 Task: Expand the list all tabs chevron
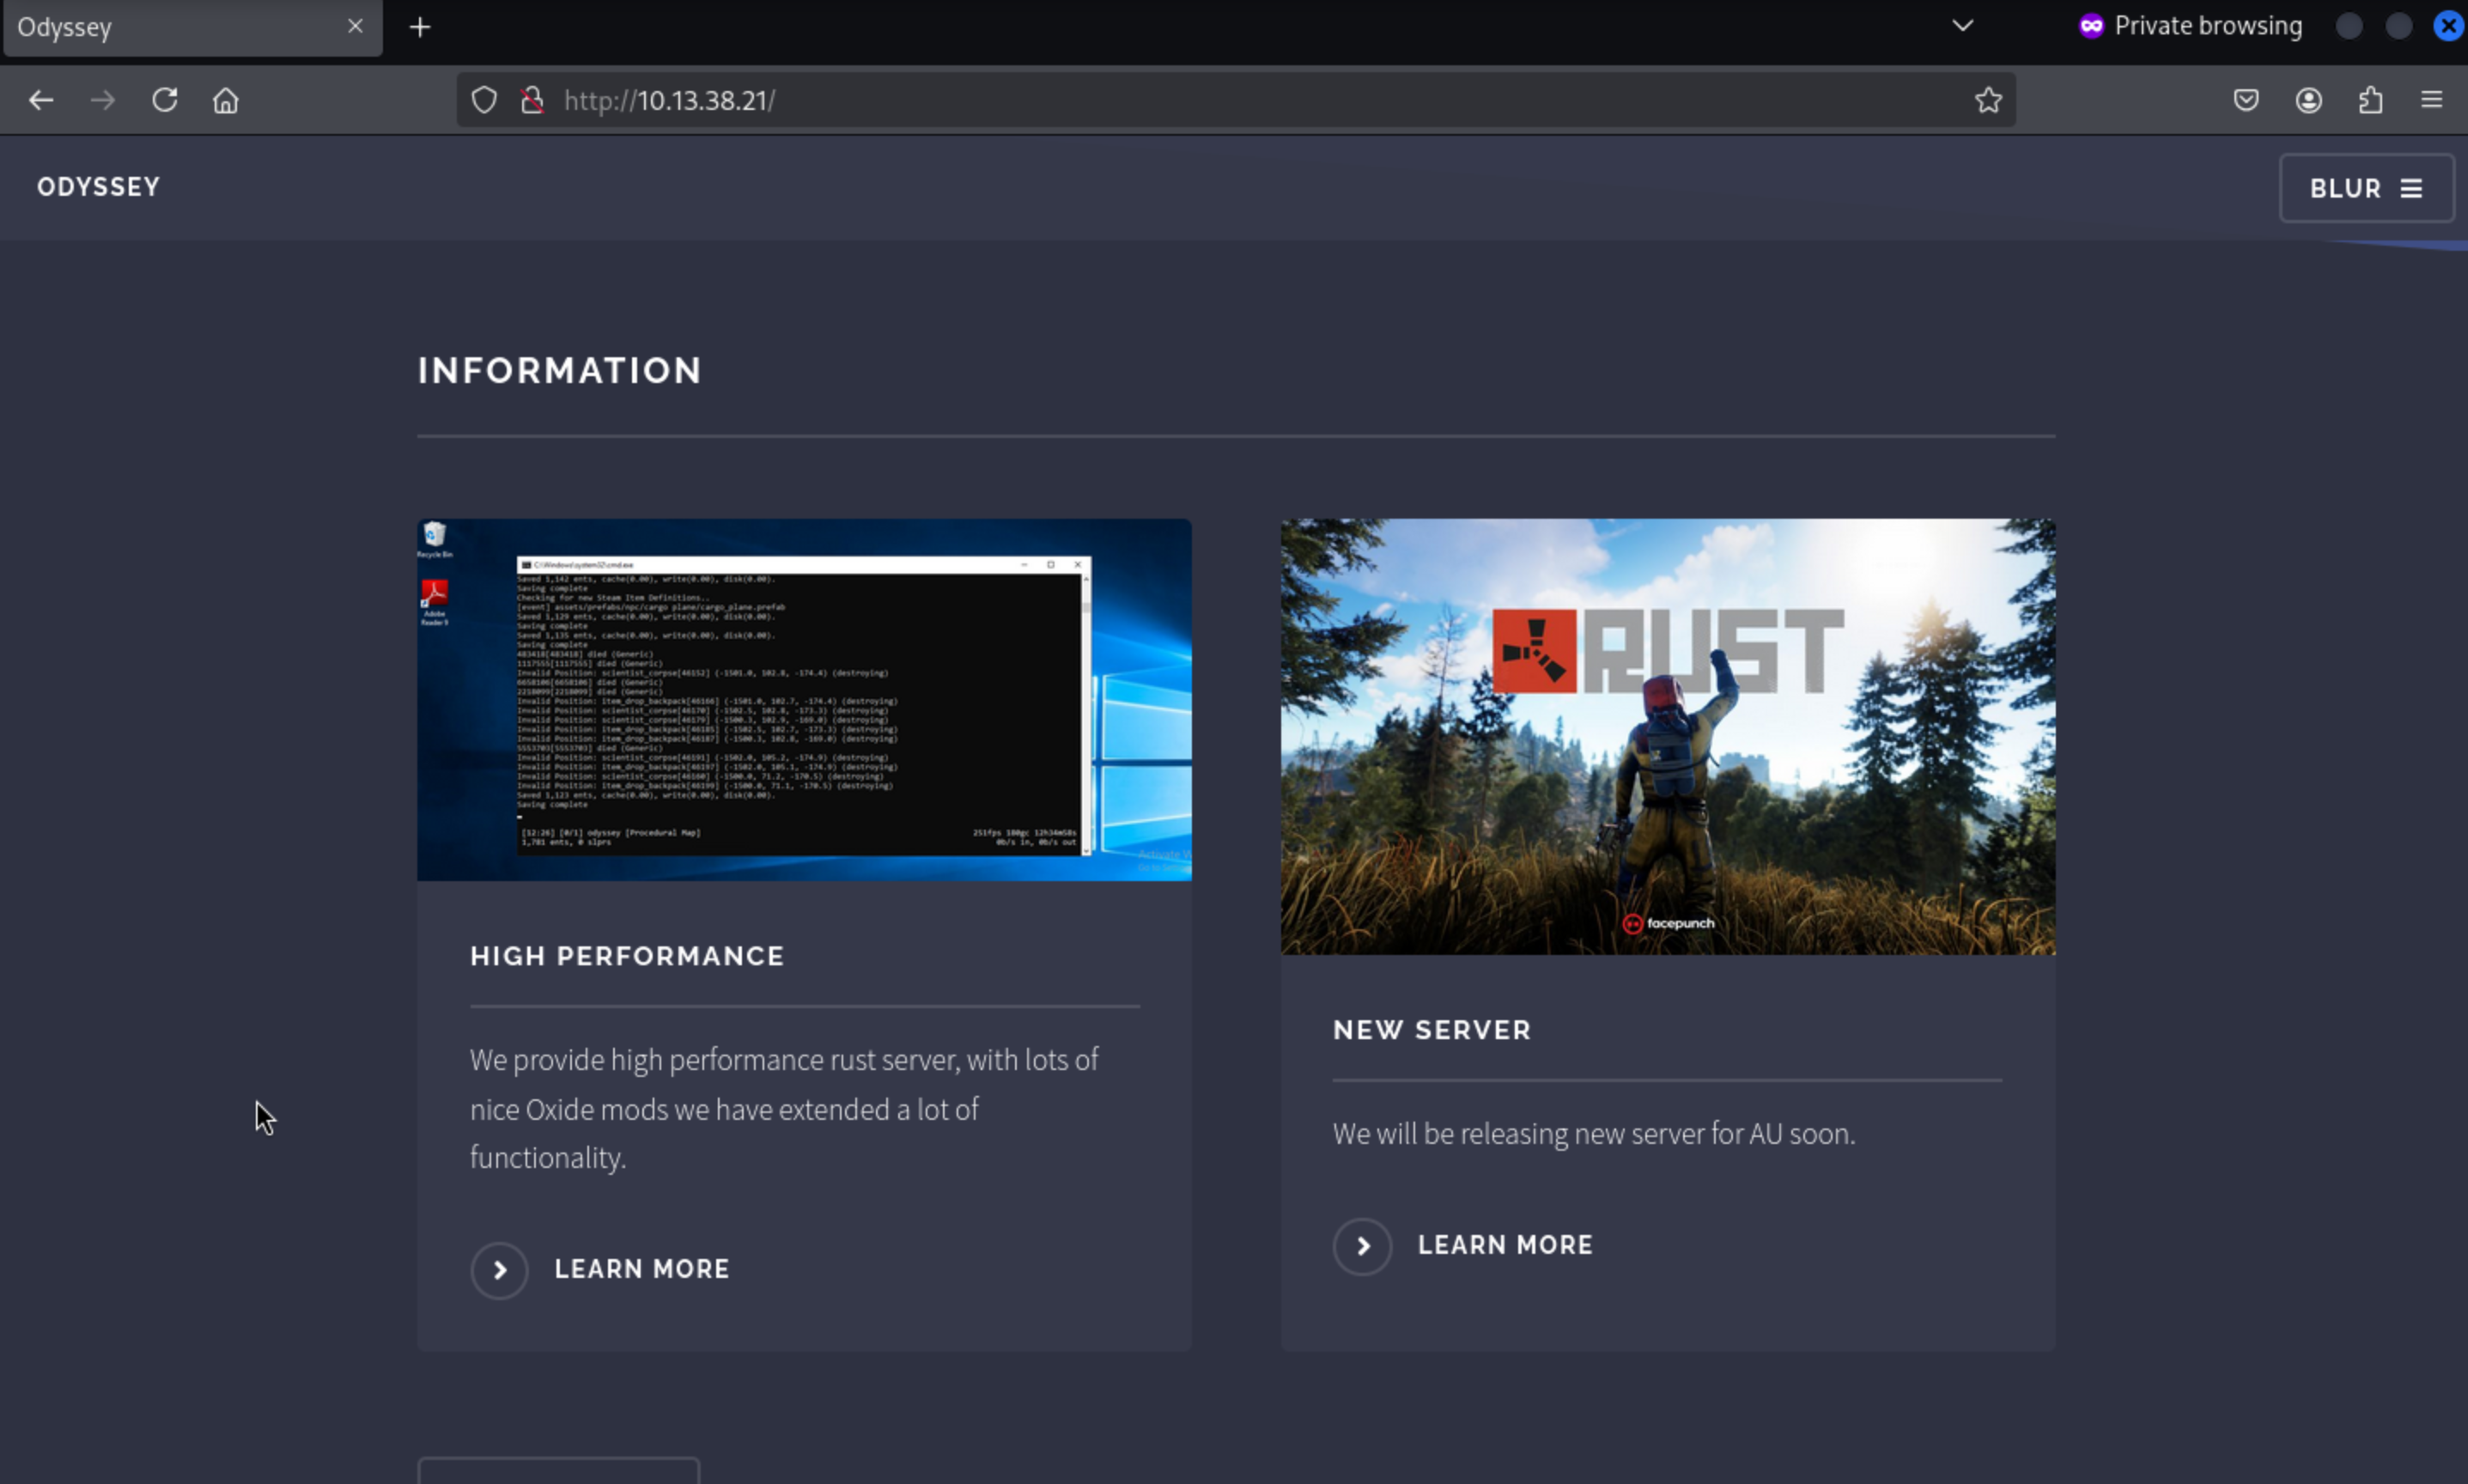point(1962,26)
